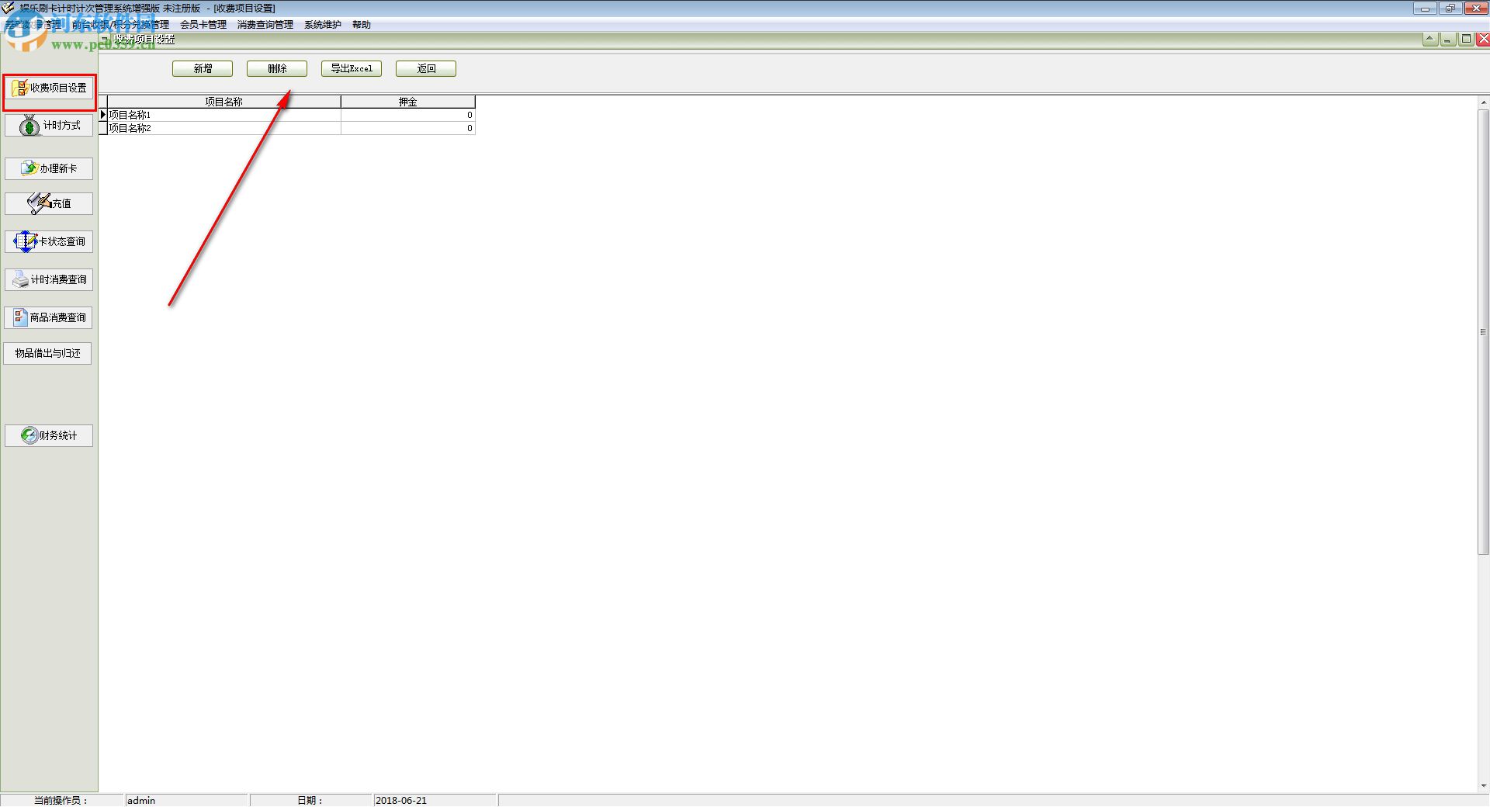This screenshot has width=1490, height=807.
Task: Open 计时方式 money bag button
Action: [x=49, y=126]
